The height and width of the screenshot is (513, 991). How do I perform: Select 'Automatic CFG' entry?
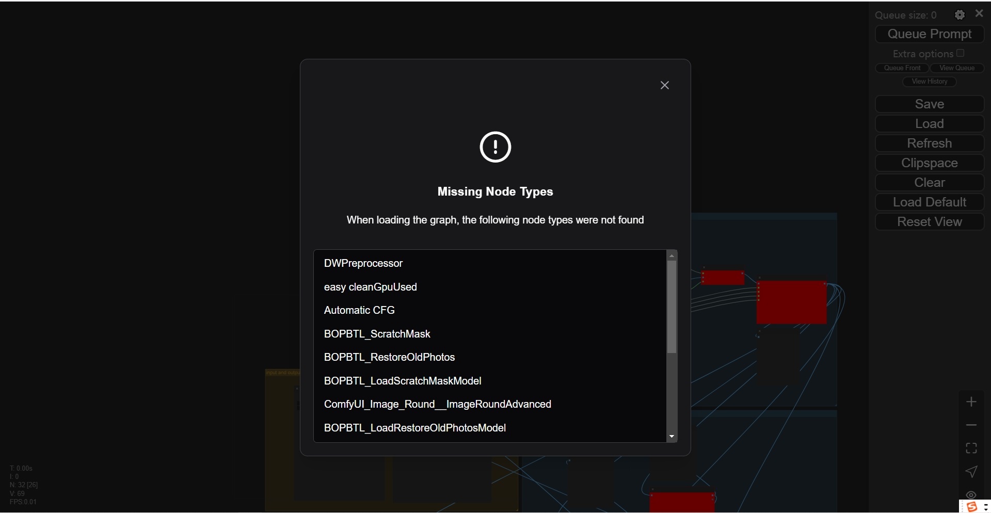pyautogui.click(x=359, y=310)
